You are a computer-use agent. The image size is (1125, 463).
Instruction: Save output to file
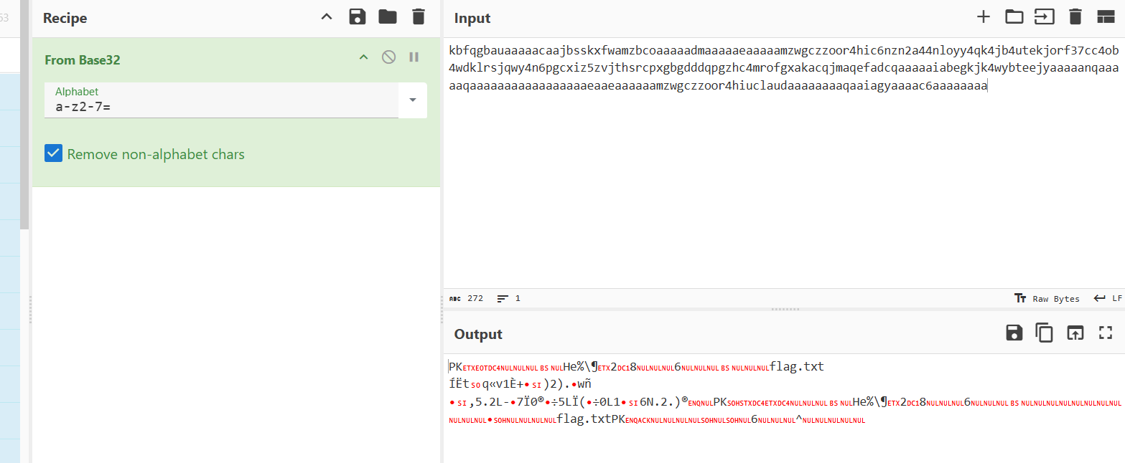pyautogui.click(x=1014, y=333)
